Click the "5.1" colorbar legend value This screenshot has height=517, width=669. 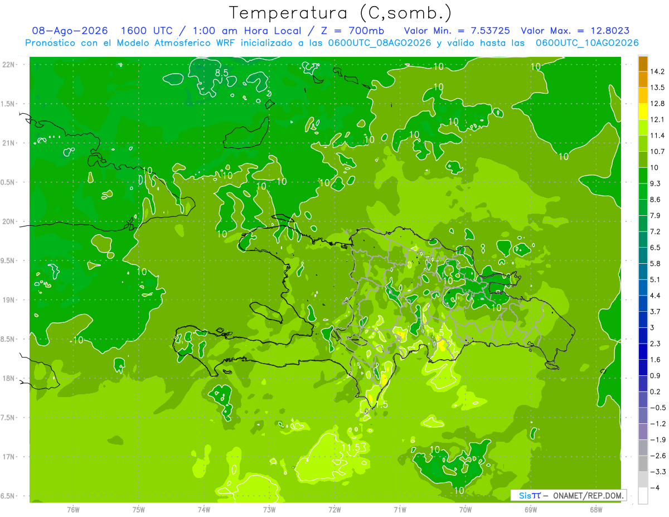(656, 279)
